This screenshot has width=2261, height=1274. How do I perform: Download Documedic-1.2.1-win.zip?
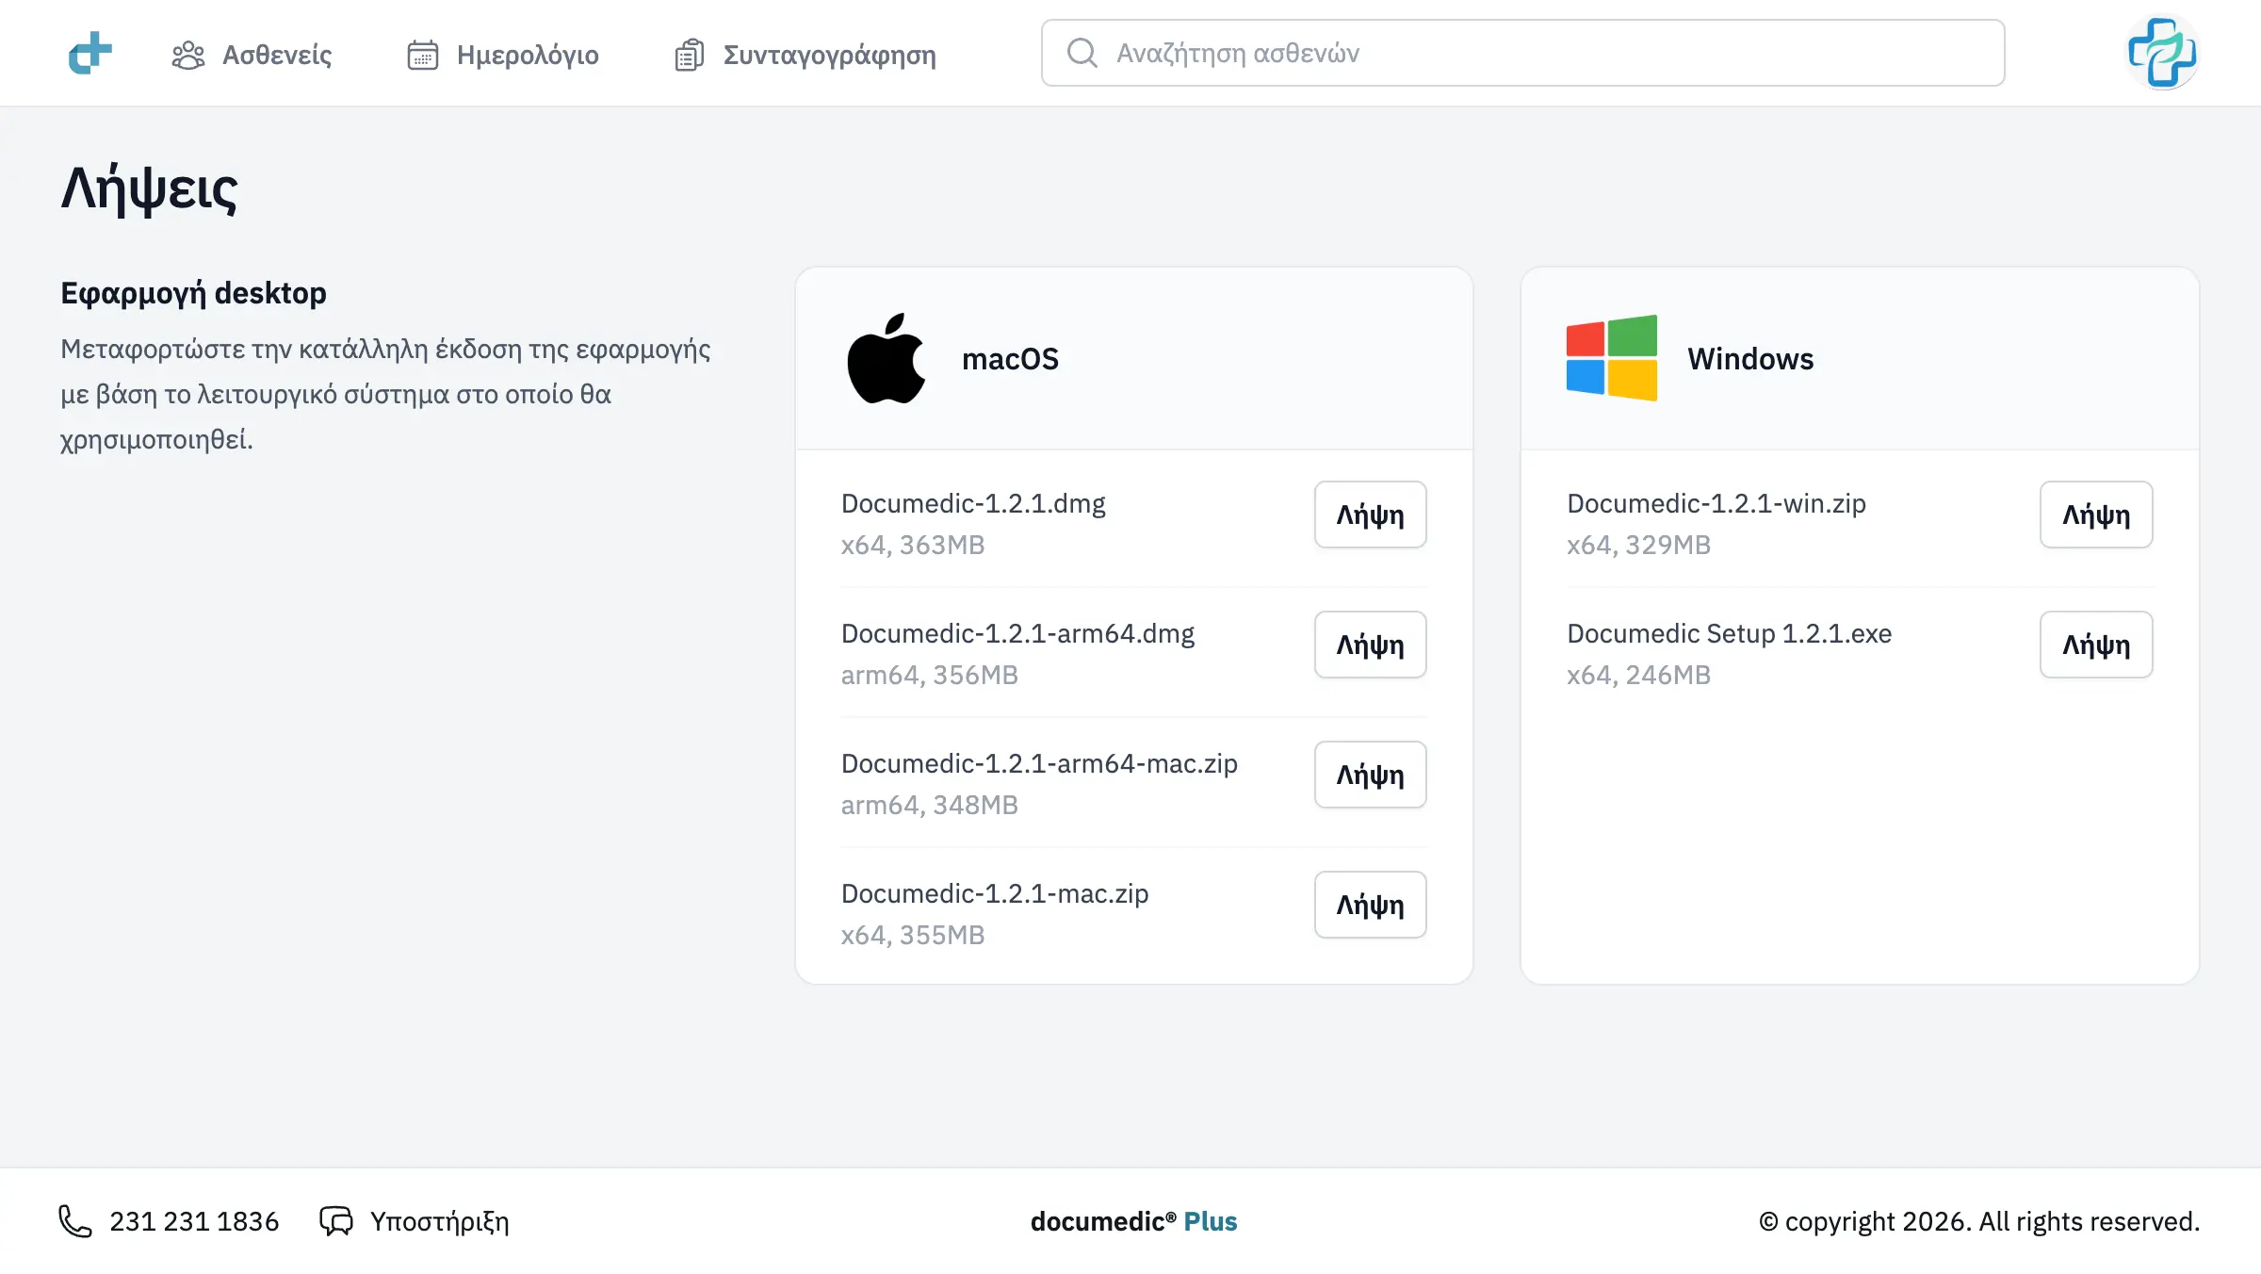pyautogui.click(x=2096, y=514)
